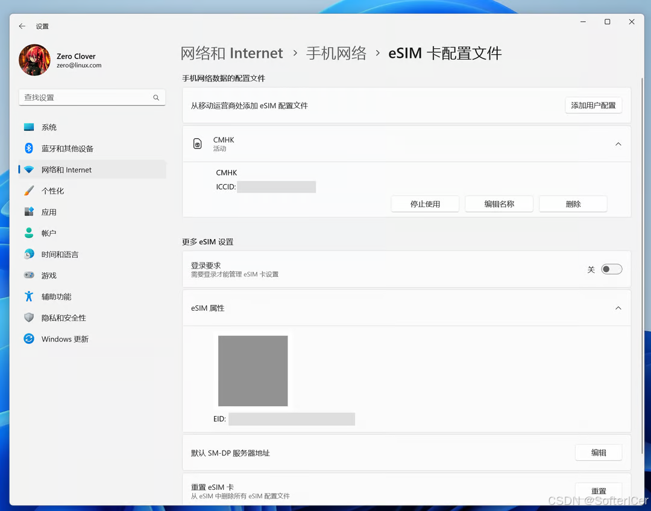Click 编辑名称 button
This screenshot has width=651, height=511.
point(499,204)
